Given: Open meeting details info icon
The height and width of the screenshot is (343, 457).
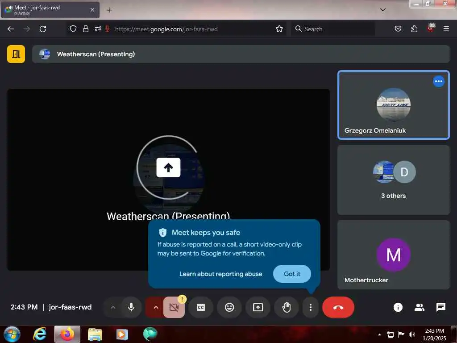Looking at the screenshot, I should (x=398, y=307).
